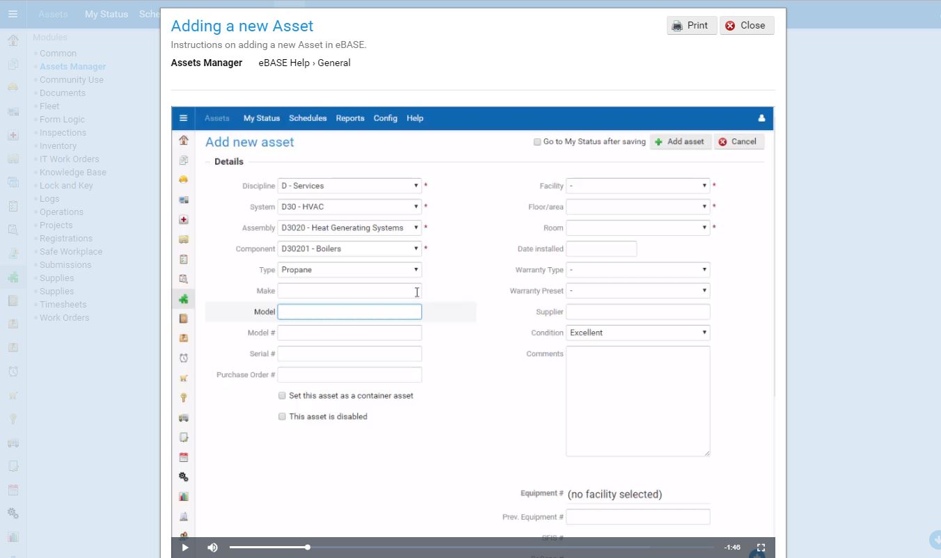Click the computer monitor sidebar icon in video
The height and width of the screenshot is (558, 941).
[183, 200]
